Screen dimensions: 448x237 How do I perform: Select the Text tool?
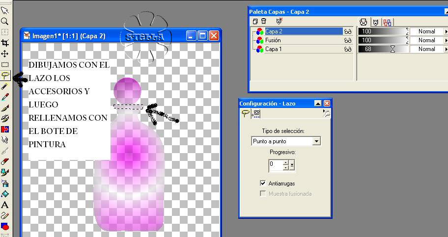pyautogui.click(x=5, y=205)
